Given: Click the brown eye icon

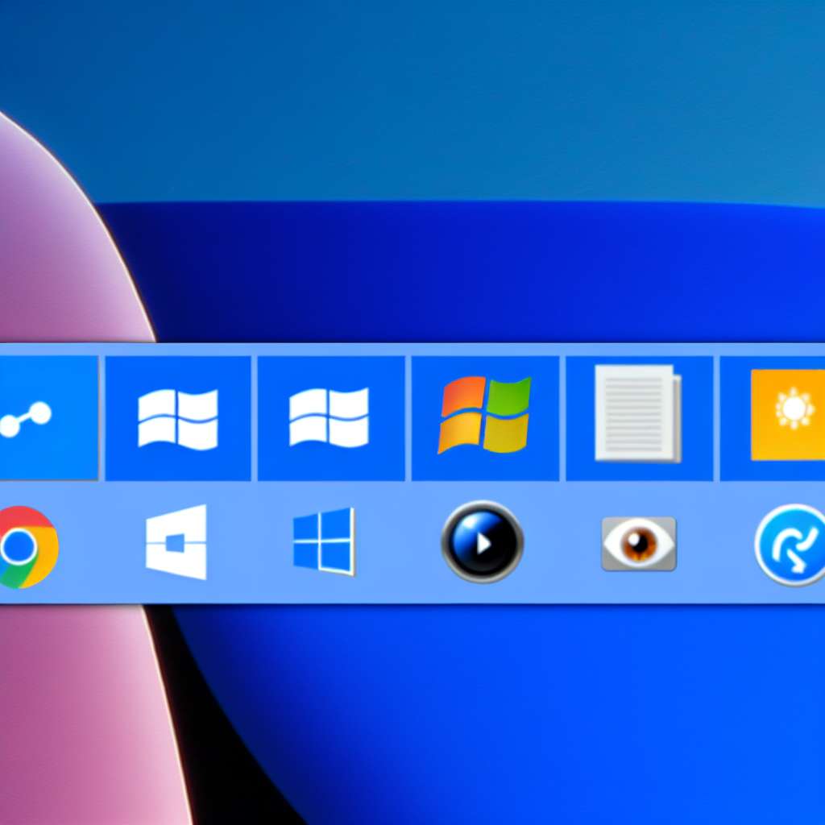Looking at the screenshot, I should (x=639, y=544).
